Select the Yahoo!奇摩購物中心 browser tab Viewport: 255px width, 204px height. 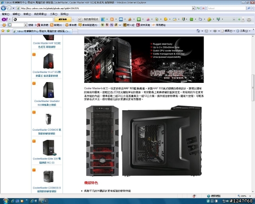click(x=42, y=31)
